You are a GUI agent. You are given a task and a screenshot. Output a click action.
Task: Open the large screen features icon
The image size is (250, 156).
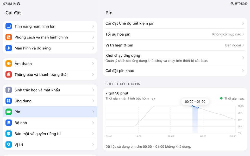(9, 26)
